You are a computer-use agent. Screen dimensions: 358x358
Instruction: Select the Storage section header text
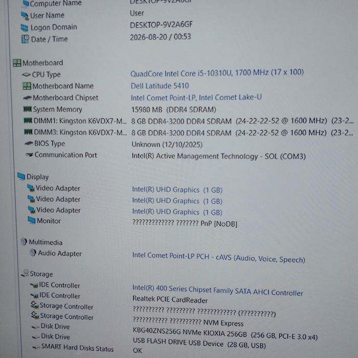(41, 274)
